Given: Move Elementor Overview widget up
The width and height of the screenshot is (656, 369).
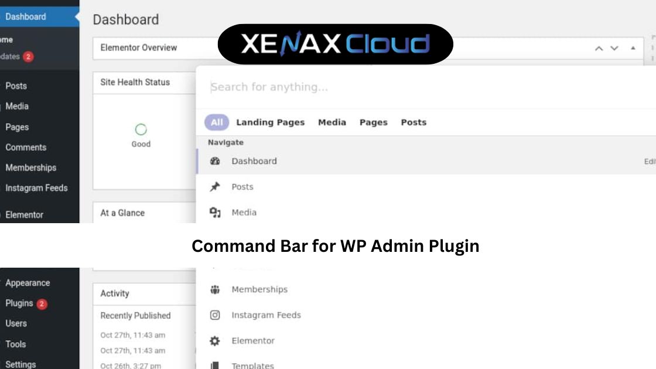Looking at the screenshot, I should click(x=599, y=49).
